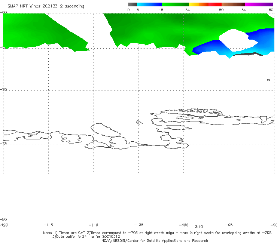
Task: Click longitude label '-95'
Action: 229,225
